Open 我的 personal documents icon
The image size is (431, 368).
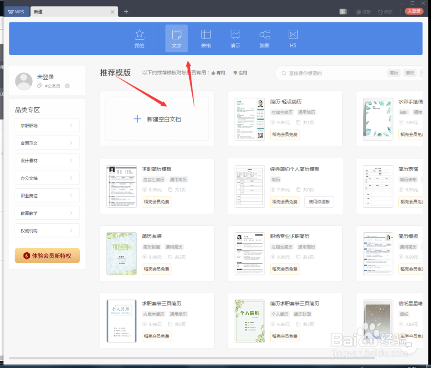coord(139,38)
